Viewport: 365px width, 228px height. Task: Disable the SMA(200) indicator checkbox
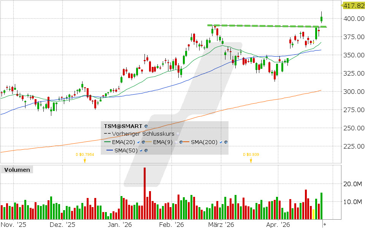coord(221,142)
